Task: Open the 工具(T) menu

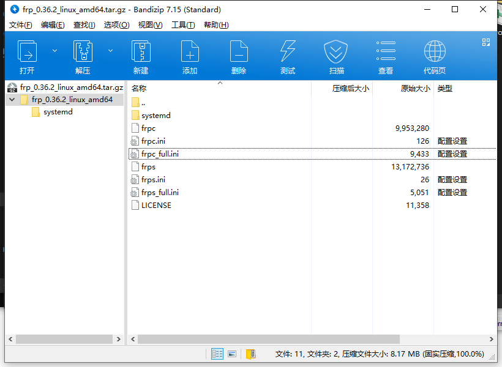Action: click(x=182, y=25)
